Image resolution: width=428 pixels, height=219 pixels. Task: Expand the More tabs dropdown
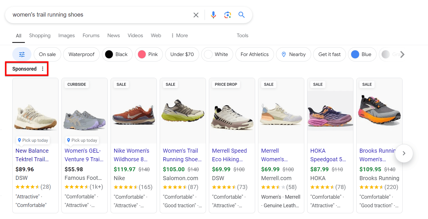[179, 35]
